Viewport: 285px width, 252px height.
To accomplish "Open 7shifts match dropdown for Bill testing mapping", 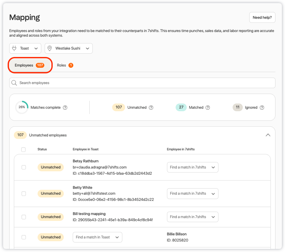I will tap(192, 217).
